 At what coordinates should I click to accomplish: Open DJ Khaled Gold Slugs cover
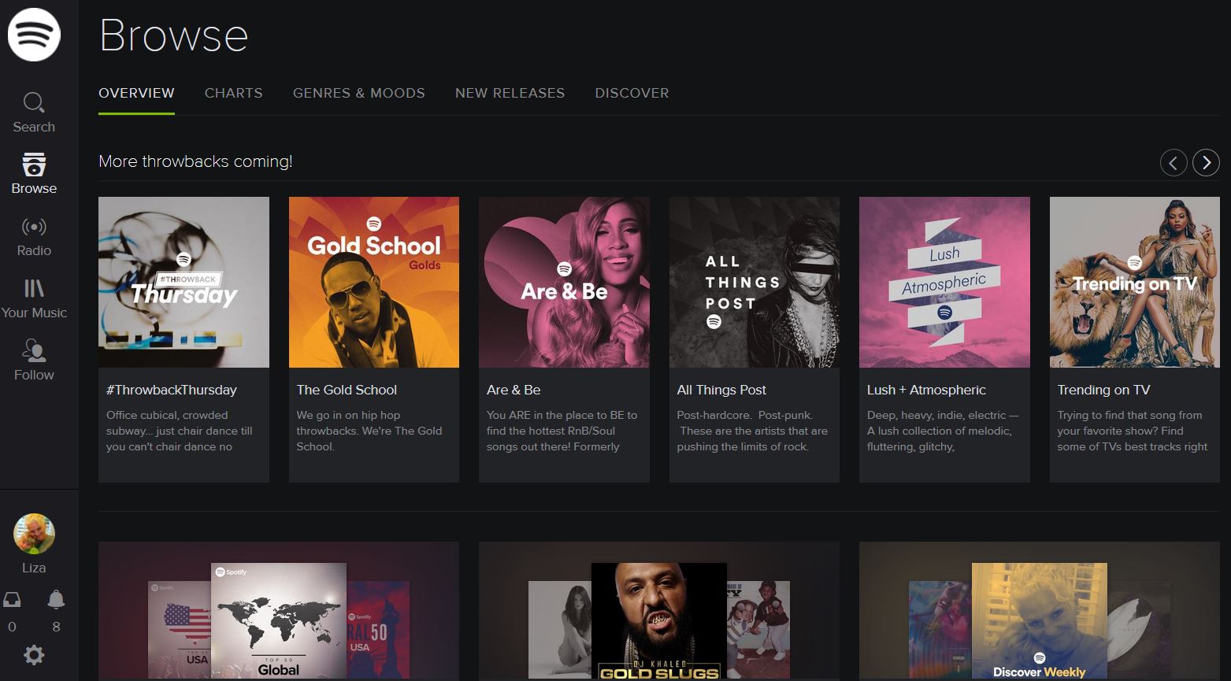pyautogui.click(x=659, y=620)
